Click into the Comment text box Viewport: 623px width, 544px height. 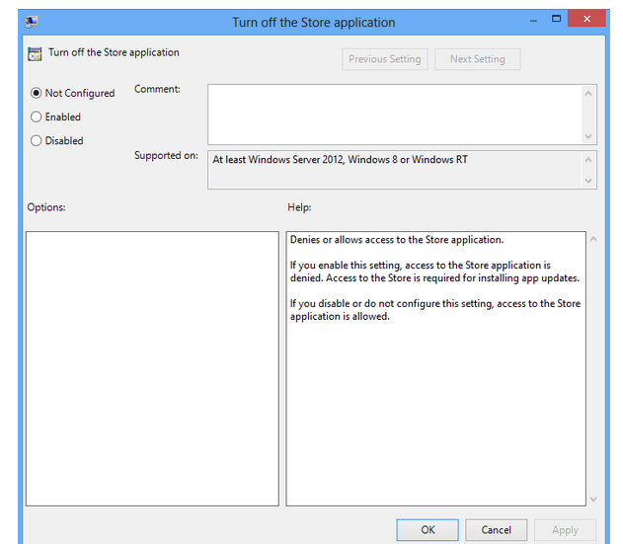395,115
